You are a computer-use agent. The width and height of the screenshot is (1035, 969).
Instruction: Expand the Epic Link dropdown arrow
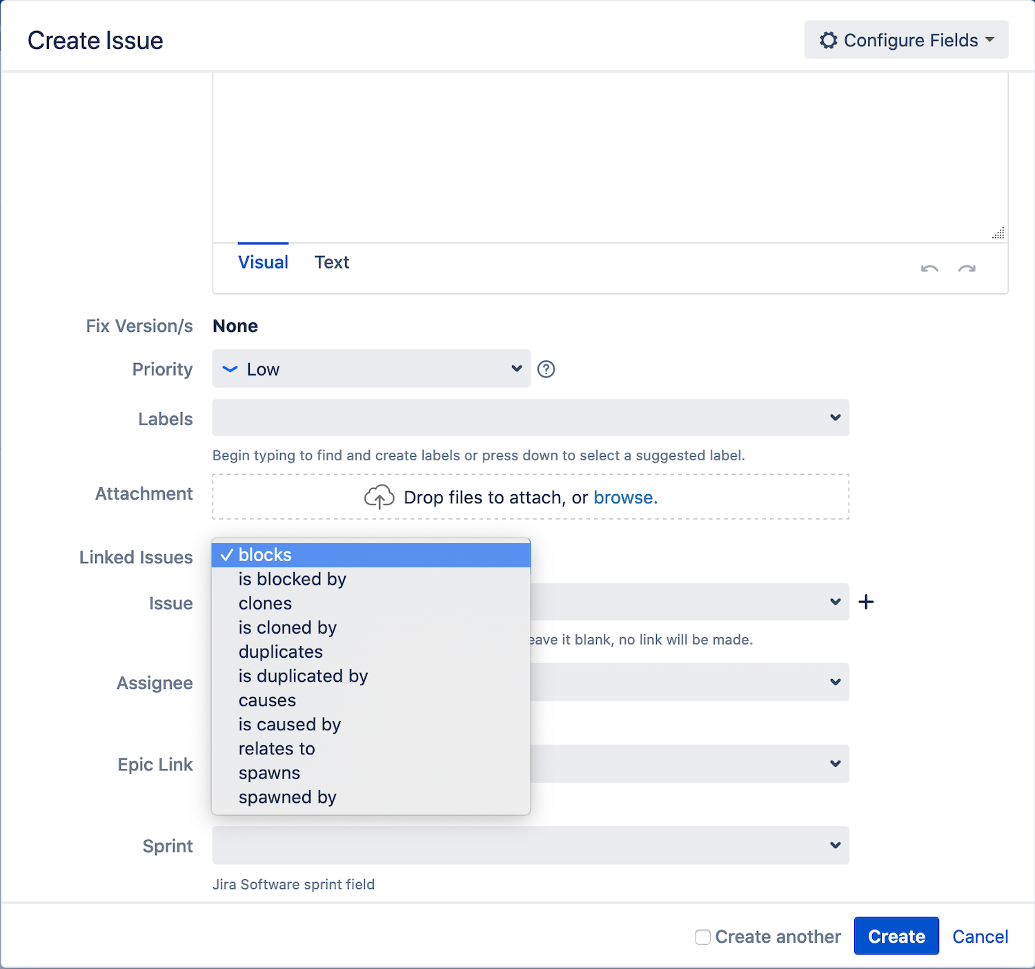pyautogui.click(x=835, y=764)
